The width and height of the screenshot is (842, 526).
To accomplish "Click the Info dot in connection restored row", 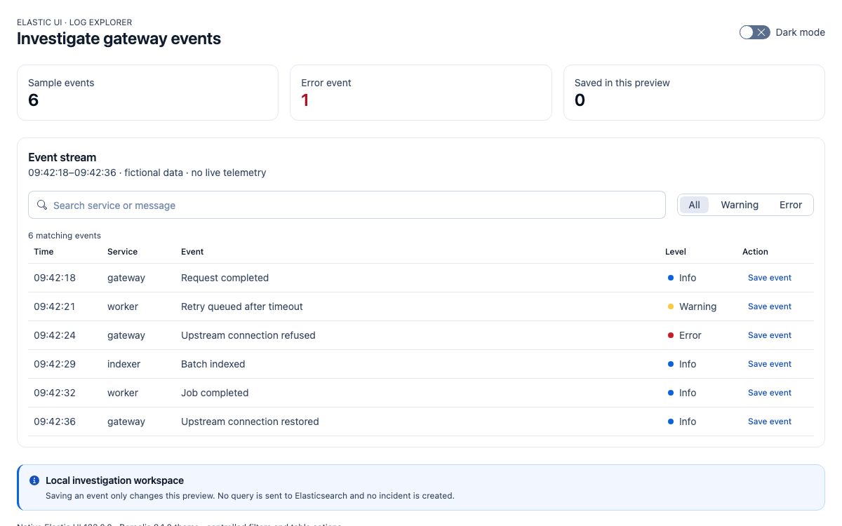I will [671, 422].
